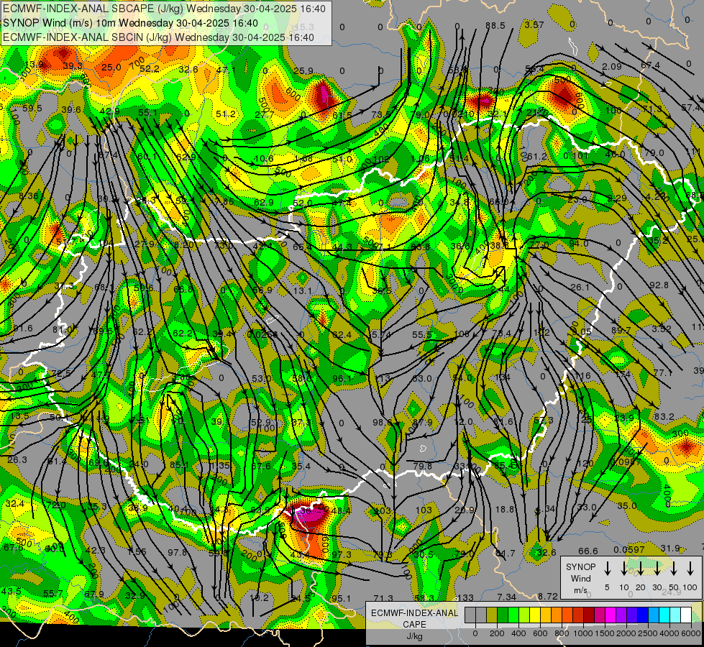The height and width of the screenshot is (647, 704).
Task: Click the map value '8.36'
Action: tap(29, 196)
